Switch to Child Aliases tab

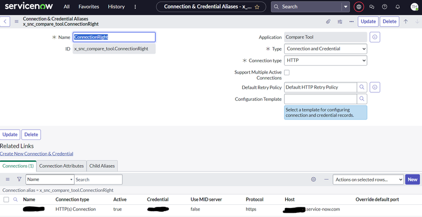pyautogui.click(x=102, y=166)
